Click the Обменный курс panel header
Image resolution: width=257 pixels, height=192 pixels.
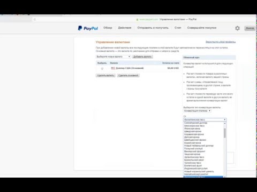(209, 58)
